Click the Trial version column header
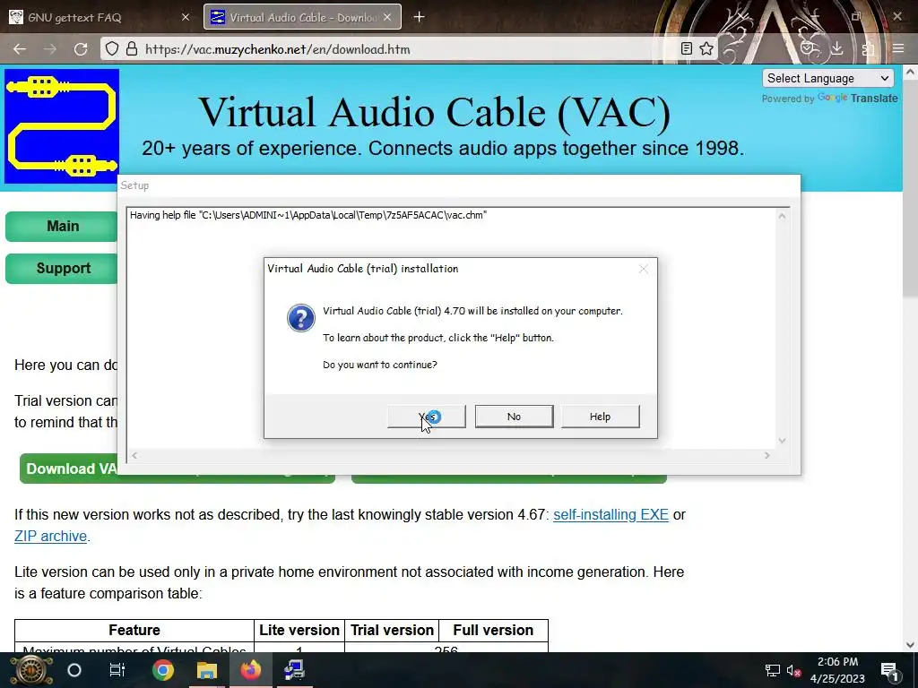 [x=392, y=630]
